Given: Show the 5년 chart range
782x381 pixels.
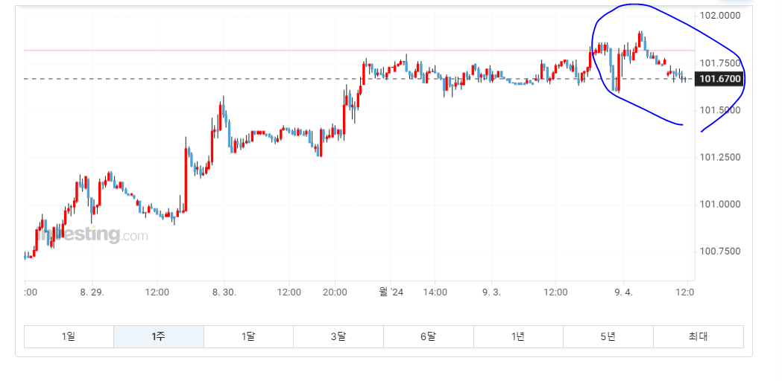Looking at the screenshot, I should (x=608, y=336).
